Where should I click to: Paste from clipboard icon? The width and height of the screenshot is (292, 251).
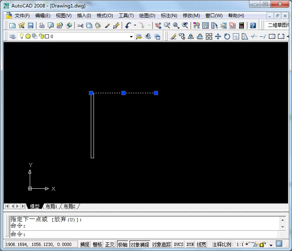[98, 25]
